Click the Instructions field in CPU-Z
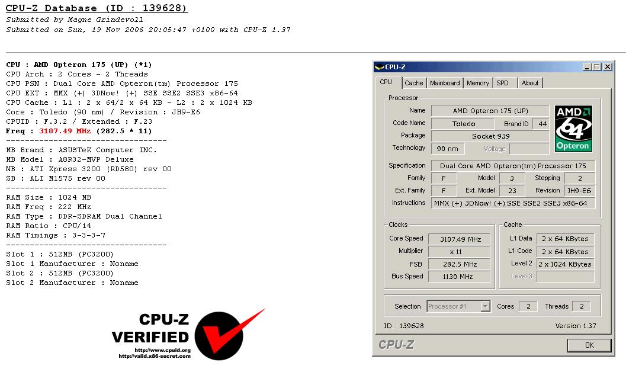The height and width of the screenshot is (388, 626). (513, 203)
